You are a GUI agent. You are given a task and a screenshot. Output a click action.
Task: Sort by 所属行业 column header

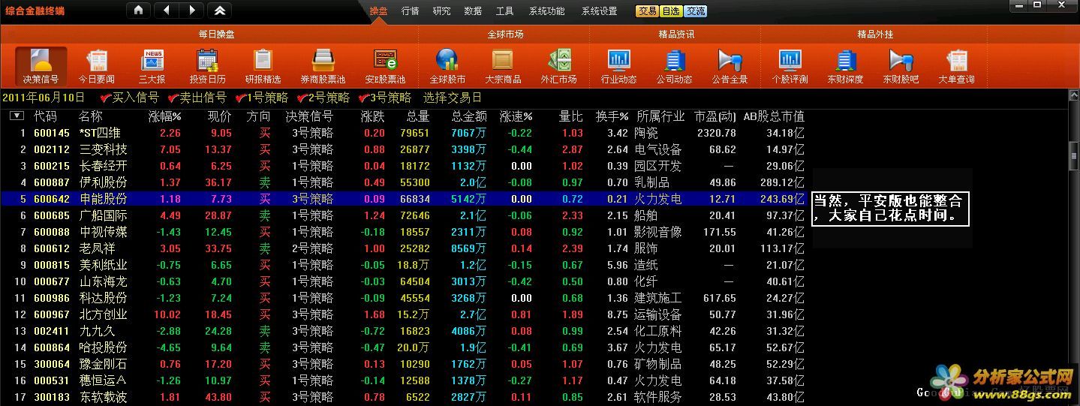[660, 116]
